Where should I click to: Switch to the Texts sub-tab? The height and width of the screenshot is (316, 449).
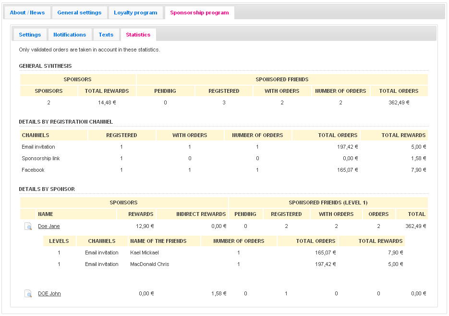106,35
